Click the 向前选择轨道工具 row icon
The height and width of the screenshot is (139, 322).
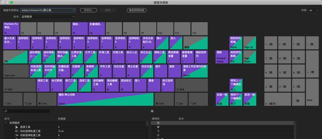[17, 135]
